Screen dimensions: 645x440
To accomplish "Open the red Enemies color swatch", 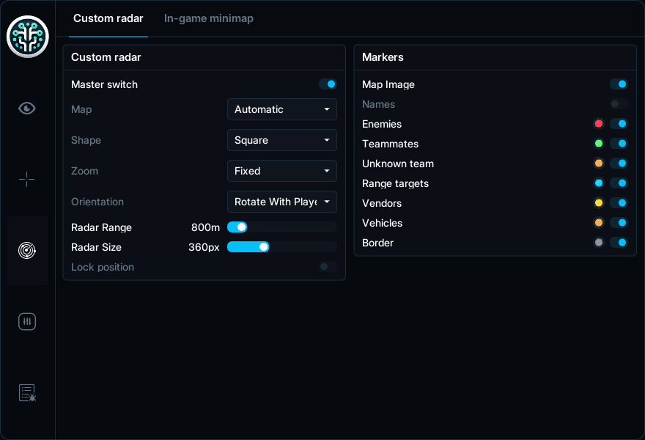I will [x=599, y=124].
